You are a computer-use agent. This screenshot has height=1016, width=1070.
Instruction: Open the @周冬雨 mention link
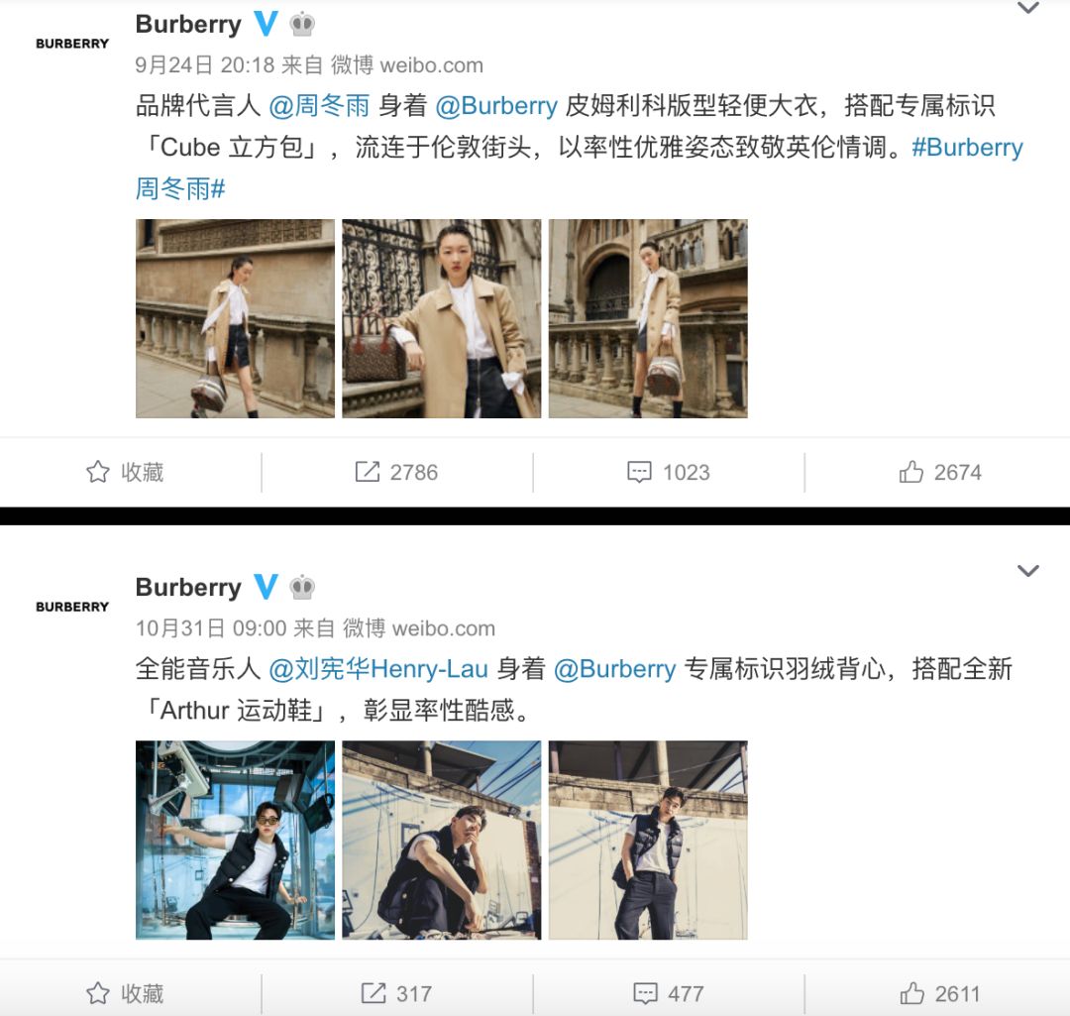coord(319,106)
